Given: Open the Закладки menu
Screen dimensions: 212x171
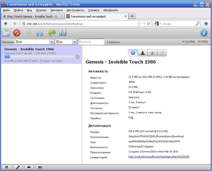Looking at the screenshot, I should (57, 10).
